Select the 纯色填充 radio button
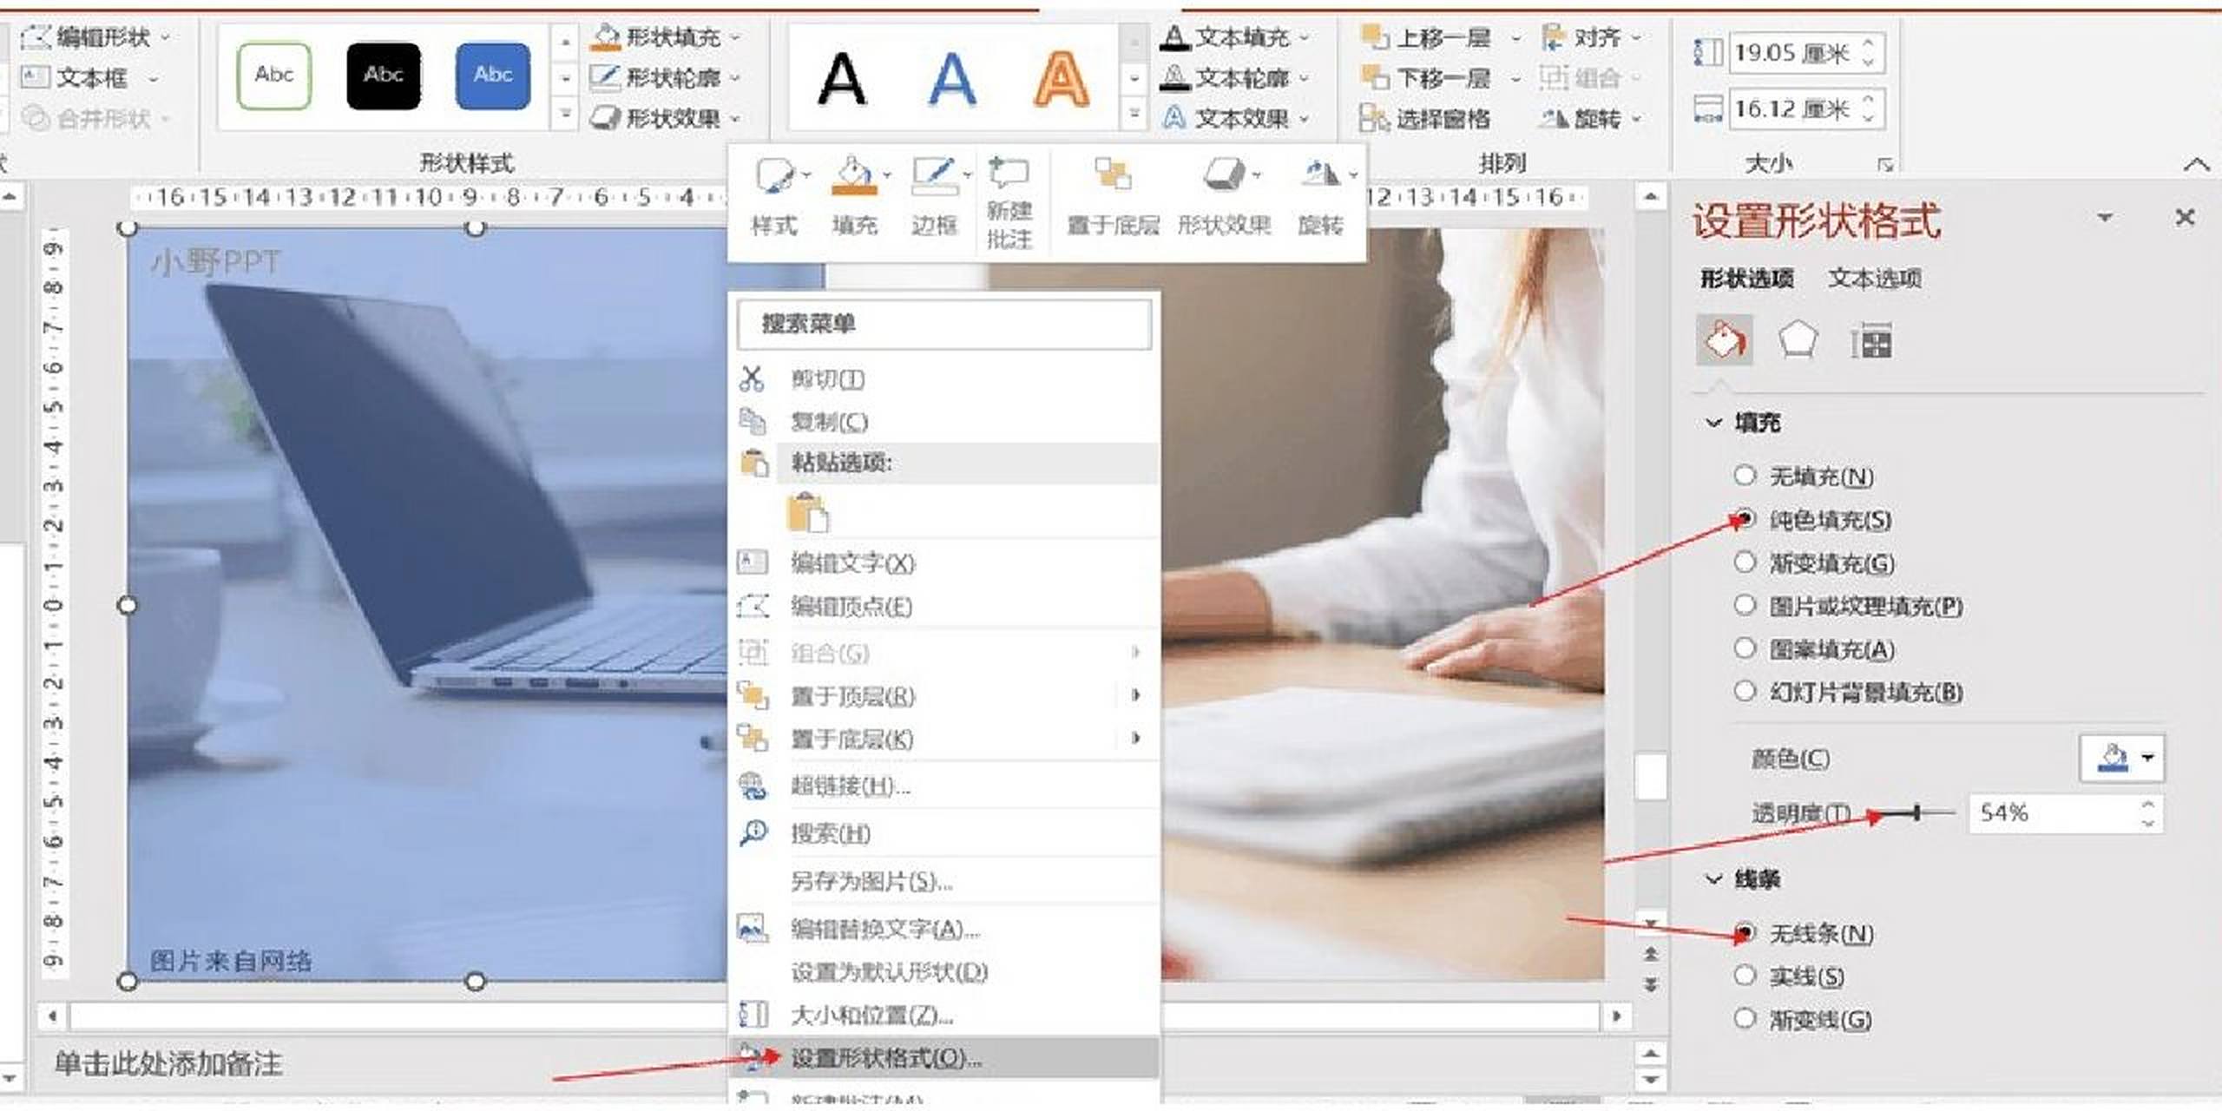Screen dimensions: 2222x1111 coord(1745,521)
